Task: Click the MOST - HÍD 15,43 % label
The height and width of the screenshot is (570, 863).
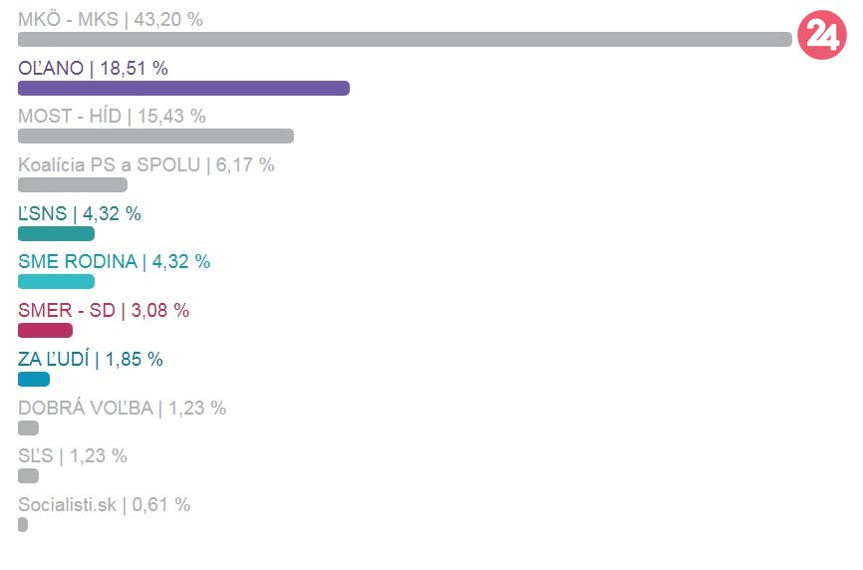Action: 112,117
